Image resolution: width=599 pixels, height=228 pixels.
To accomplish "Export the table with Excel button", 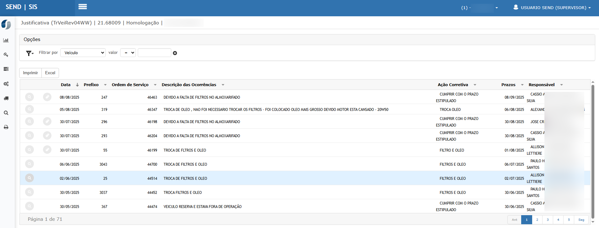I will (x=50, y=73).
